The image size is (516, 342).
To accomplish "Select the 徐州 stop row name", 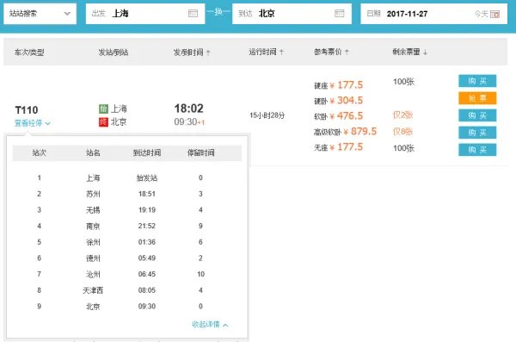I will 93,242.
